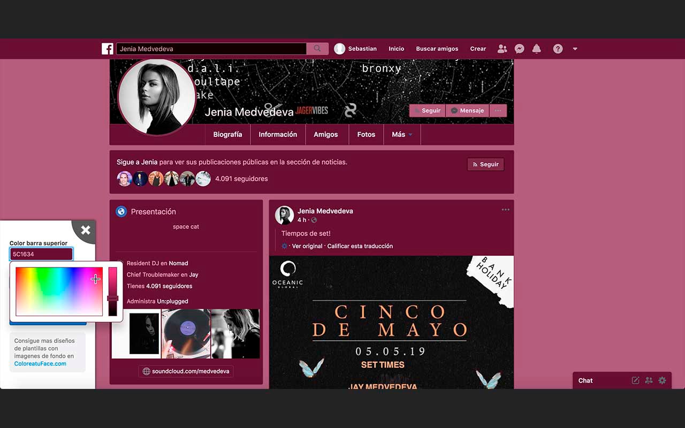
Task: Pick a color in the spectrum area
Action: [59, 291]
